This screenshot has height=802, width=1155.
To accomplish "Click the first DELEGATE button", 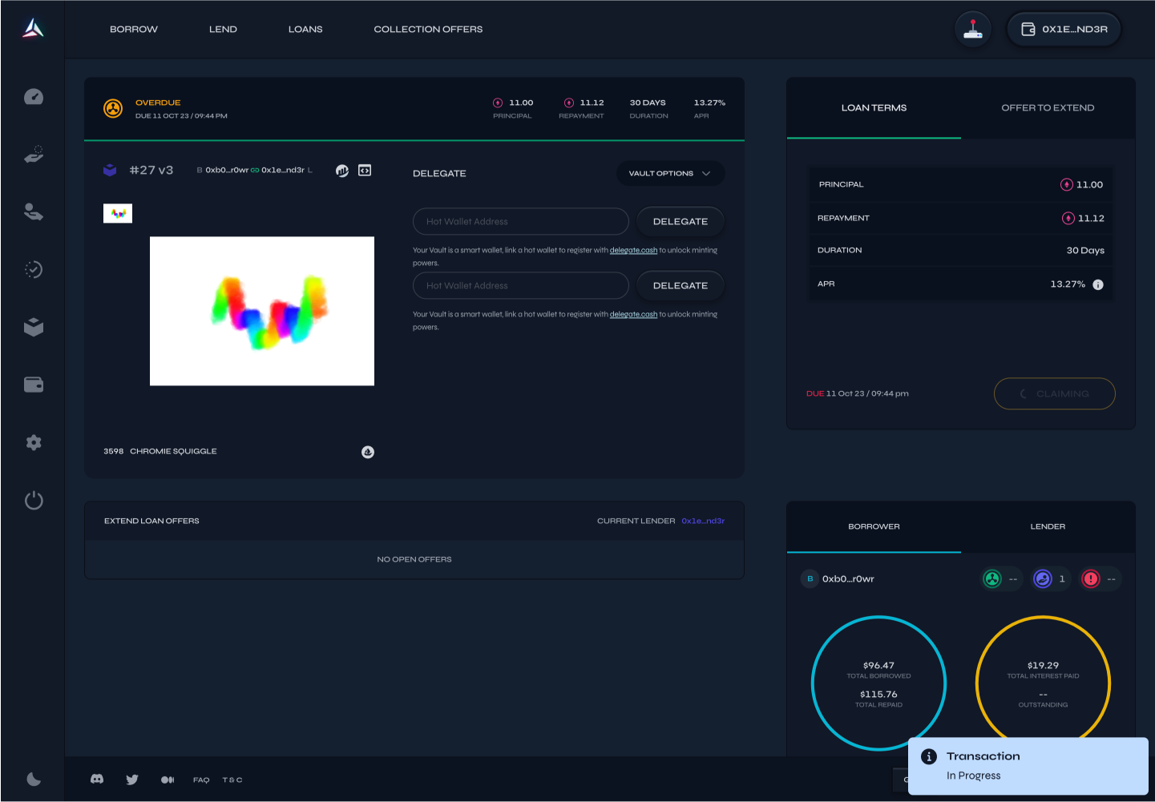I will pyautogui.click(x=680, y=221).
